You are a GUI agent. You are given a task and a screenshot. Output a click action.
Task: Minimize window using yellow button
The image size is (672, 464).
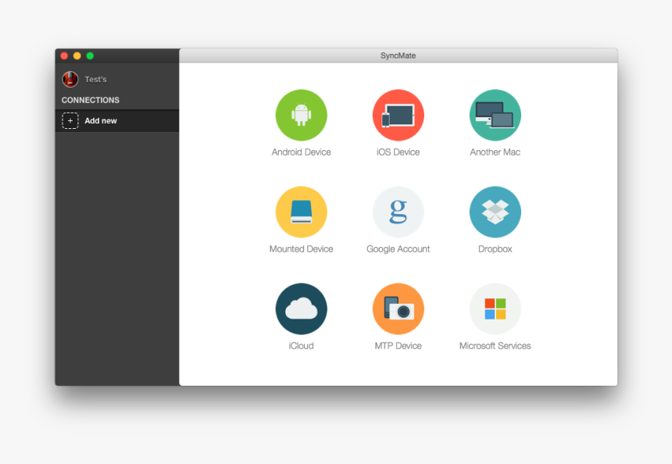pyautogui.click(x=77, y=55)
